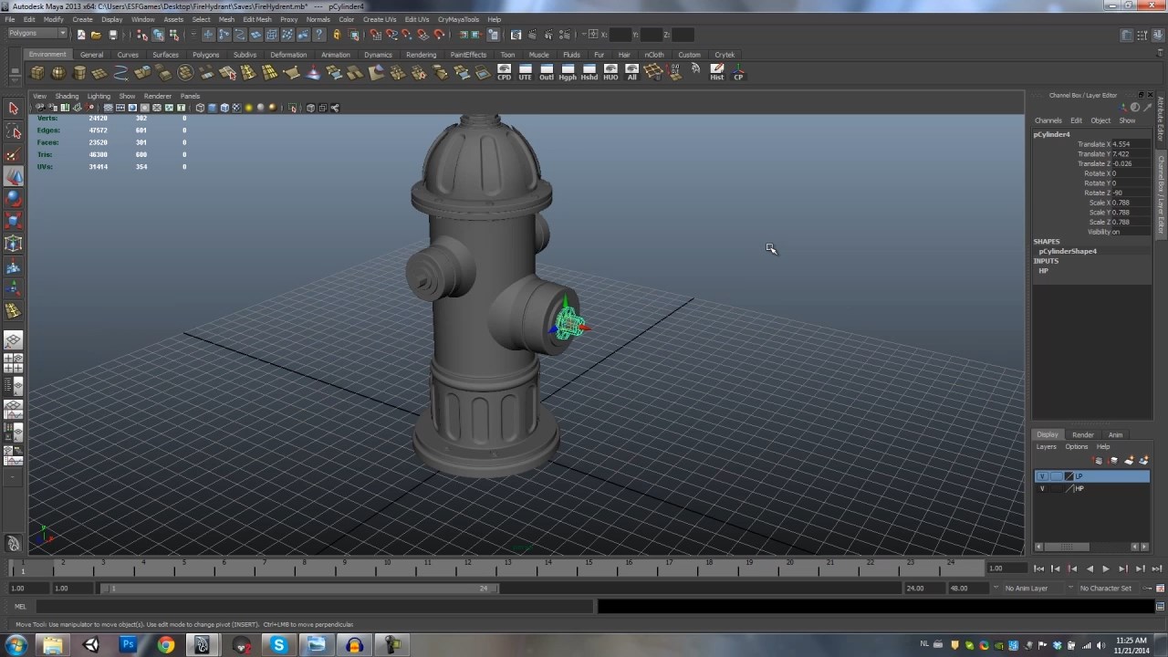The width and height of the screenshot is (1168, 657).
Task: Click the Render tab in Layer Editor
Action: (x=1082, y=434)
